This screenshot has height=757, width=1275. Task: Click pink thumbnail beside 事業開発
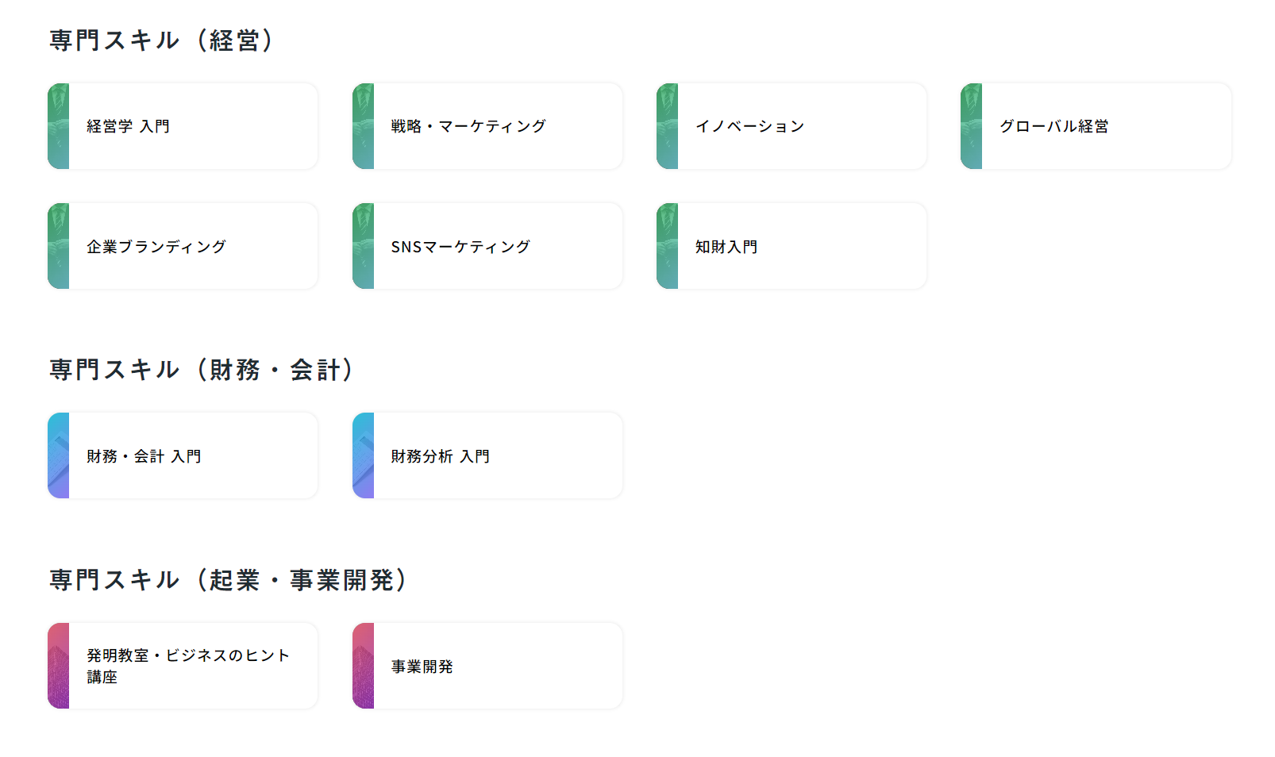click(x=364, y=667)
